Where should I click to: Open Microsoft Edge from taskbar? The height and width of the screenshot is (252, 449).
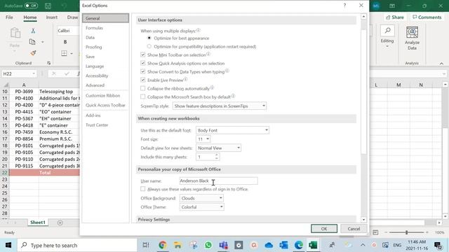299,245
